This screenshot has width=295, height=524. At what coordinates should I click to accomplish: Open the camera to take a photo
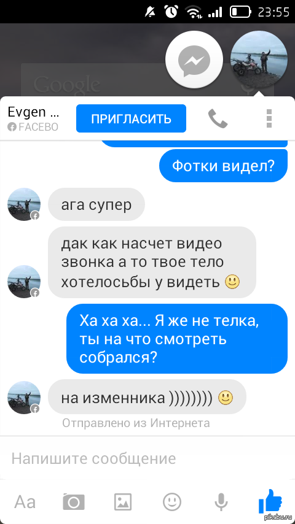tap(74, 502)
